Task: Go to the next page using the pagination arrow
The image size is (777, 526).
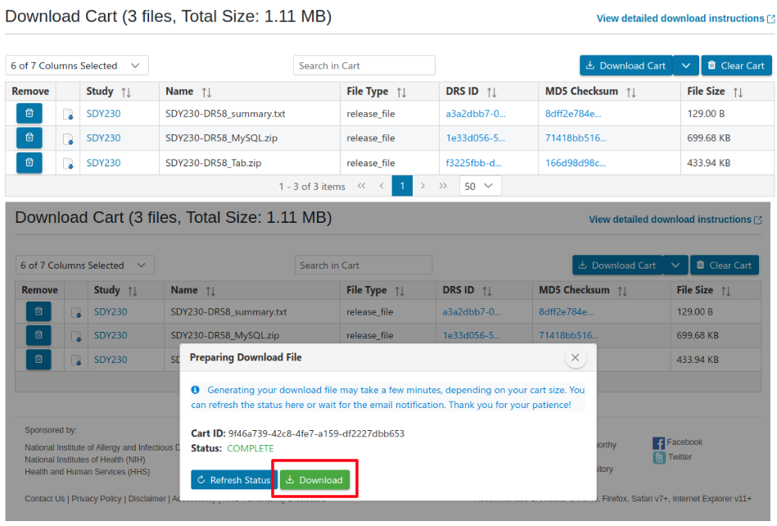Action: 422,186
